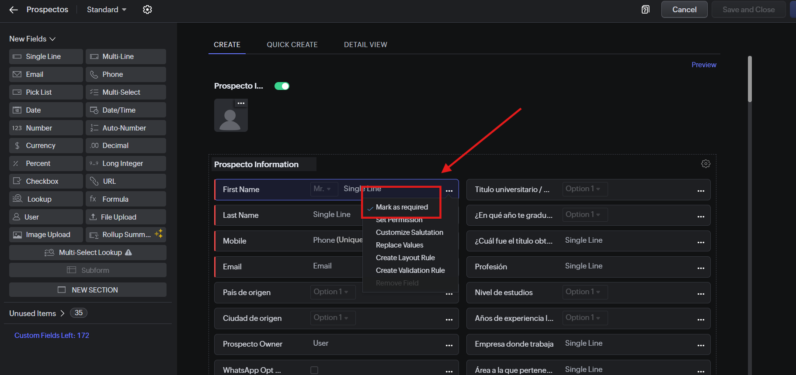
Task: Open the Standard layout dropdown
Action: coord(106,10)
